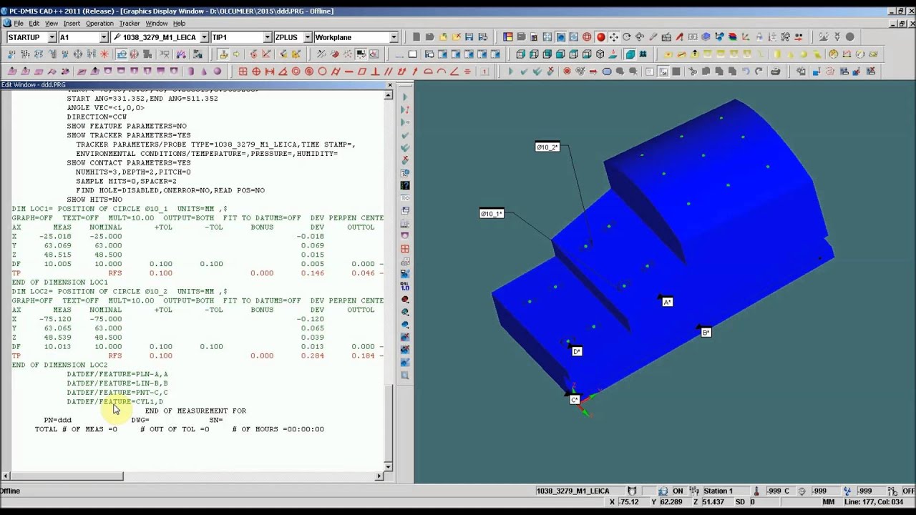
Task: Open the Tracker menu
Action: tap(130, 24)
